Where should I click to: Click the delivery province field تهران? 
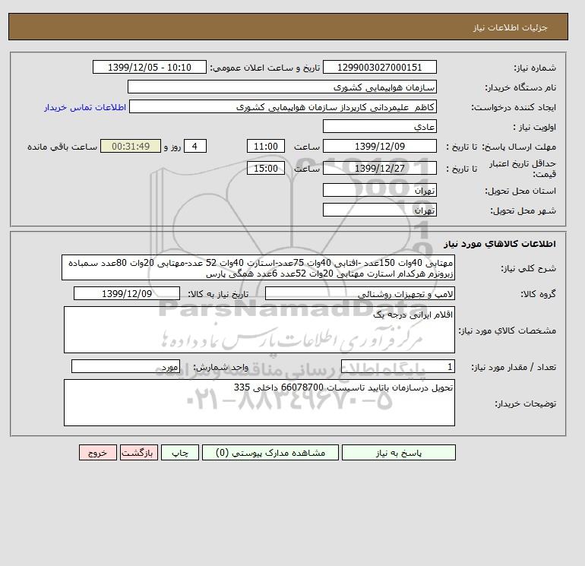click(x=379, y=190)
